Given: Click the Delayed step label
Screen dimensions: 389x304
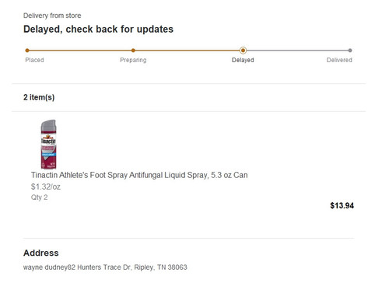Looking at the screenshot, I should point(243,60).
